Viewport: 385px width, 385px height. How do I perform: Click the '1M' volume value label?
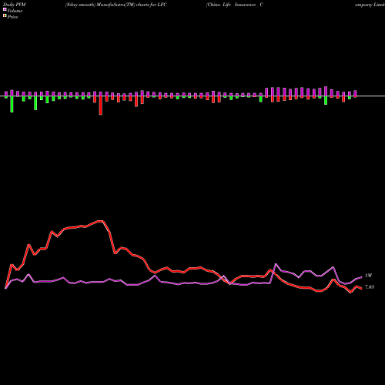368,276
